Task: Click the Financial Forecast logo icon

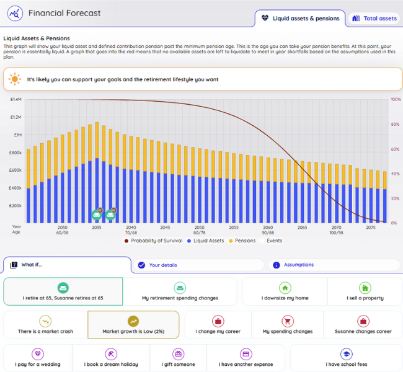Action: click(15, 14)
